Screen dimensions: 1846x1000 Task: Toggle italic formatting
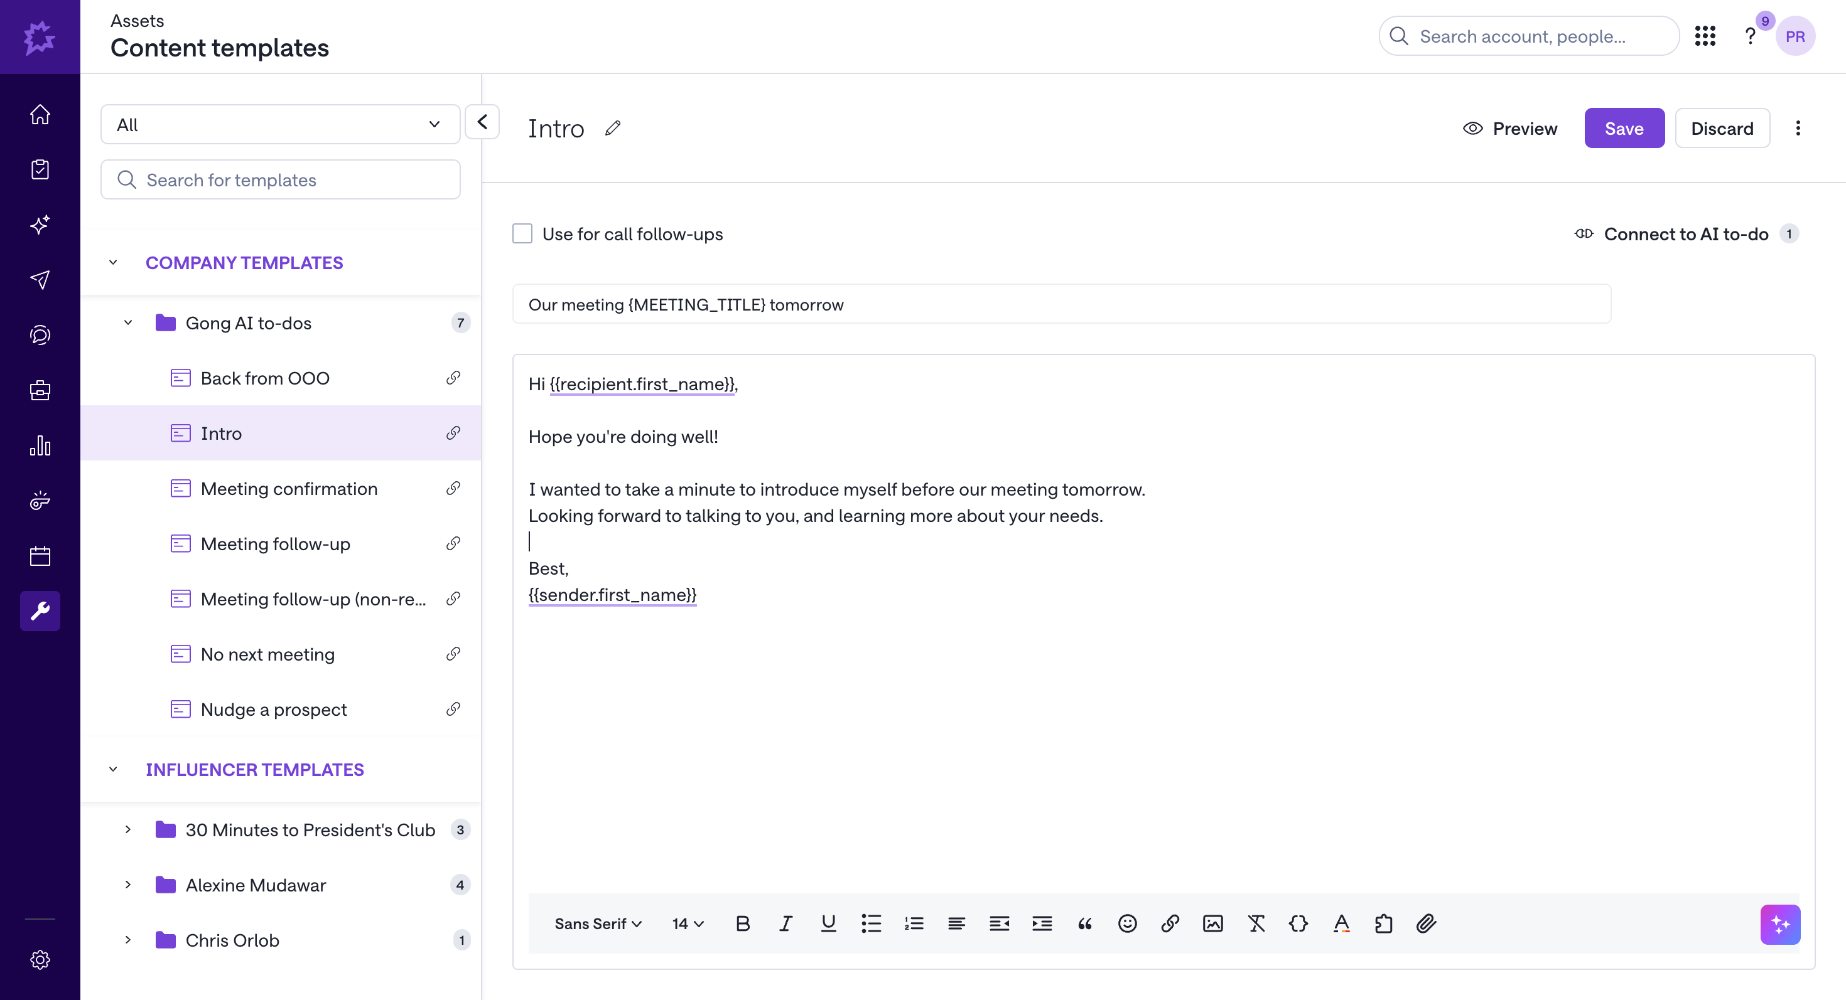(x=785, y=923)
